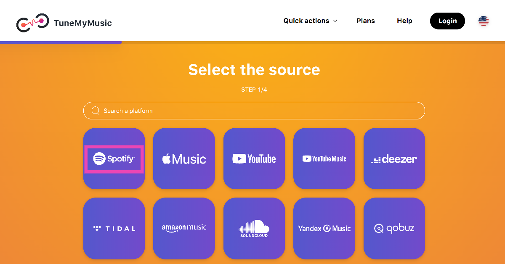This screenshot has height=264, width=505.
Task: Go to the Plans page
Action: pyautogui.click(x=366, y=21)
